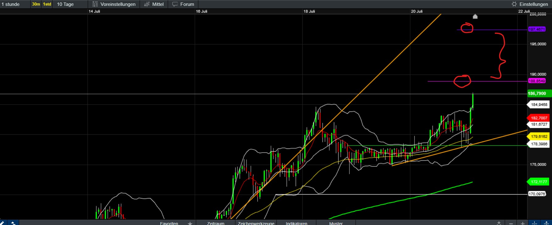Select the pencil drawing tool icon
The width and height of the screenshot is (552, 225).
pyautogui.click(x=2, y=223)
